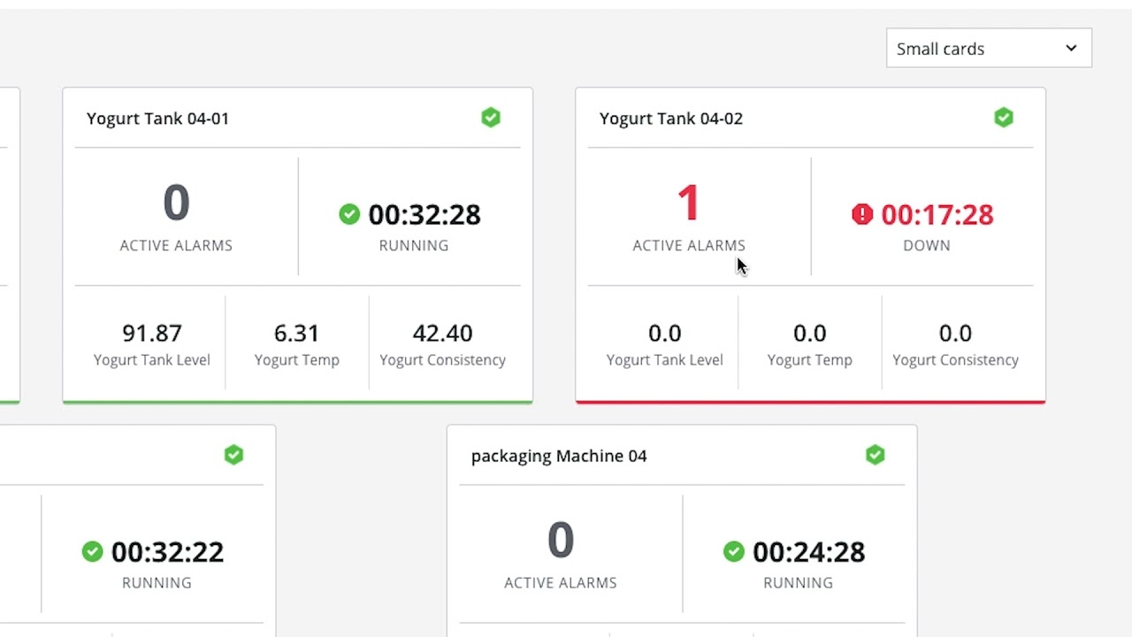Click the 00:32:28 running timer

click(424, 214)
